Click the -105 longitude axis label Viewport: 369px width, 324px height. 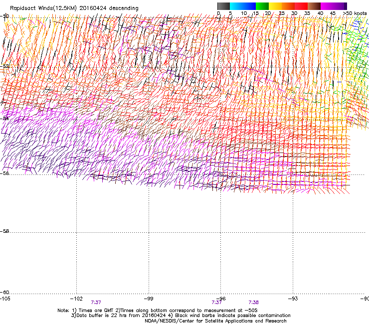pos(5,299)
